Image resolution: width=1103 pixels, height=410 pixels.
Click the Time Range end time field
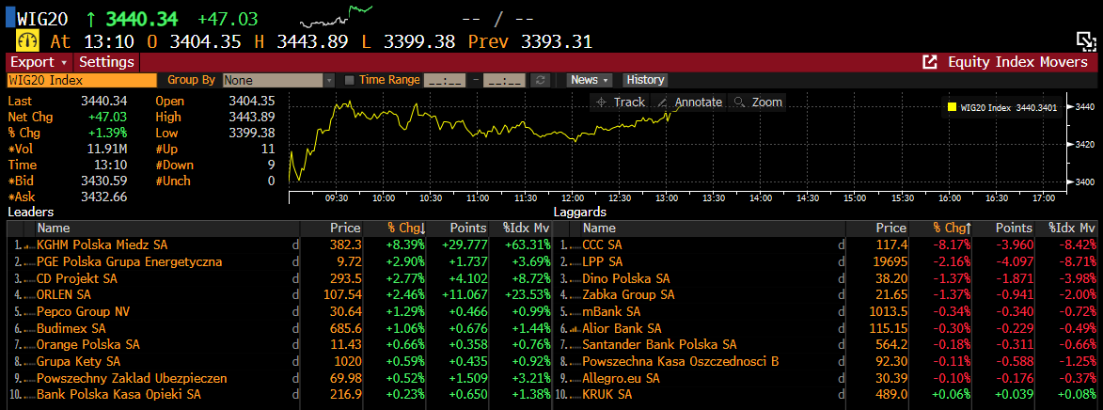504,80
